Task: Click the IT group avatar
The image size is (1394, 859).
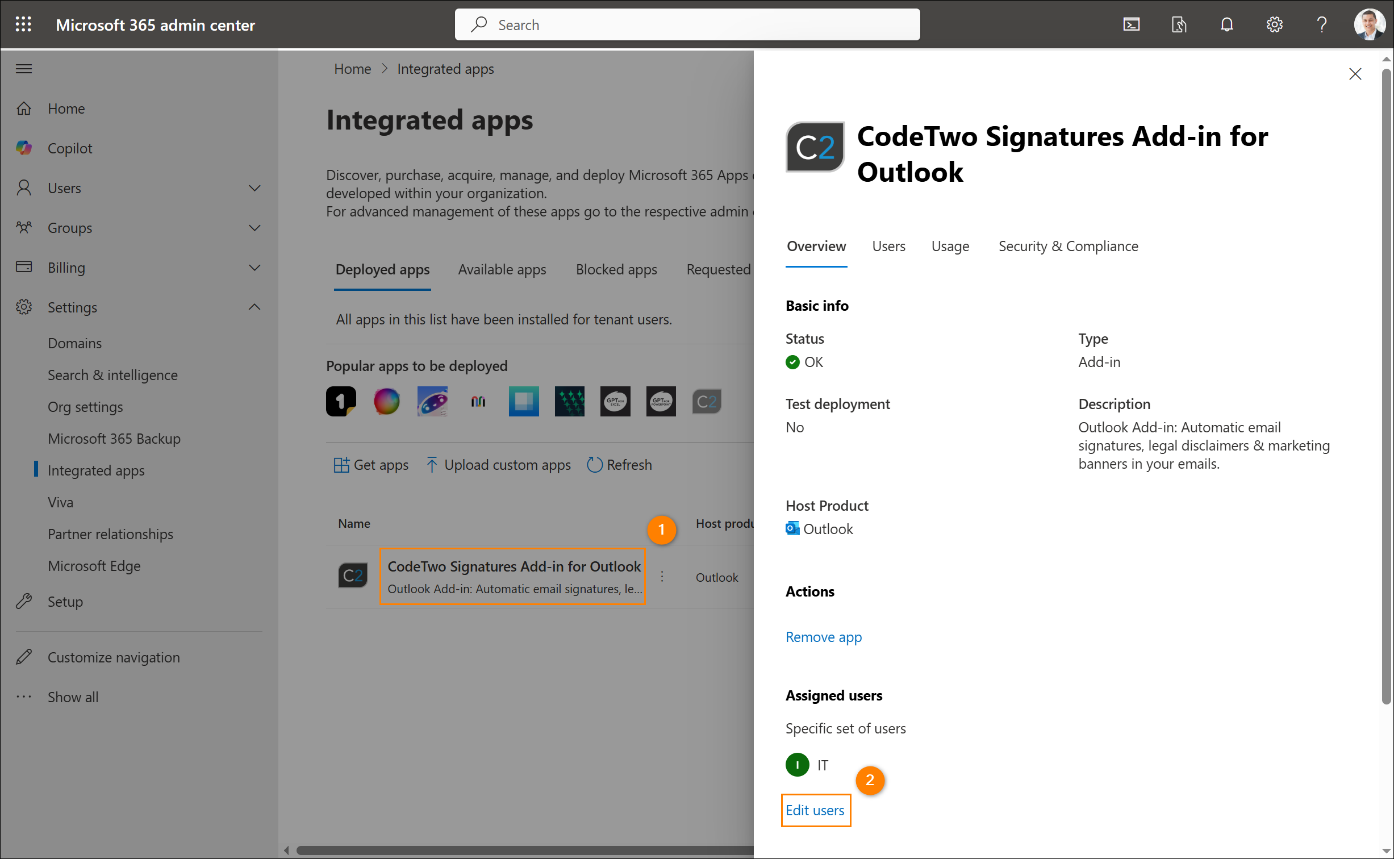Action: [798, 765]
